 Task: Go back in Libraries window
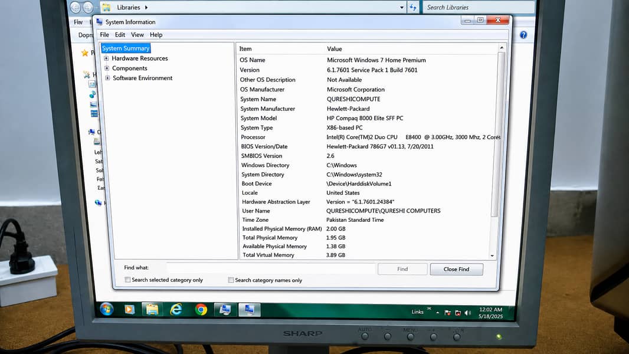tap(76, 7)
